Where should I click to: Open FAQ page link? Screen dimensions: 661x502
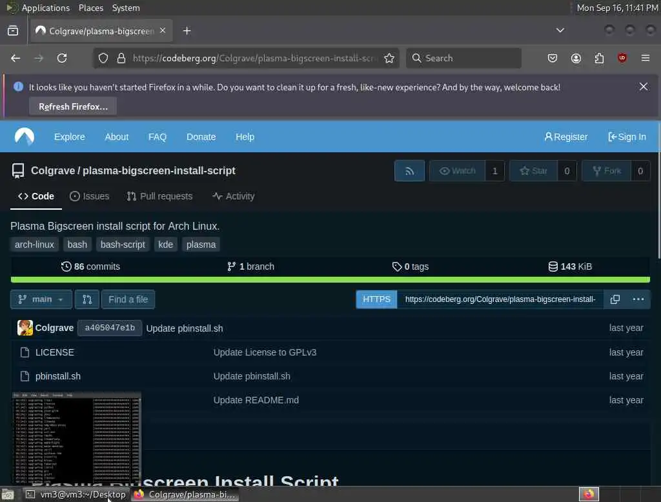pyautogui.click(x=158, y=137)
